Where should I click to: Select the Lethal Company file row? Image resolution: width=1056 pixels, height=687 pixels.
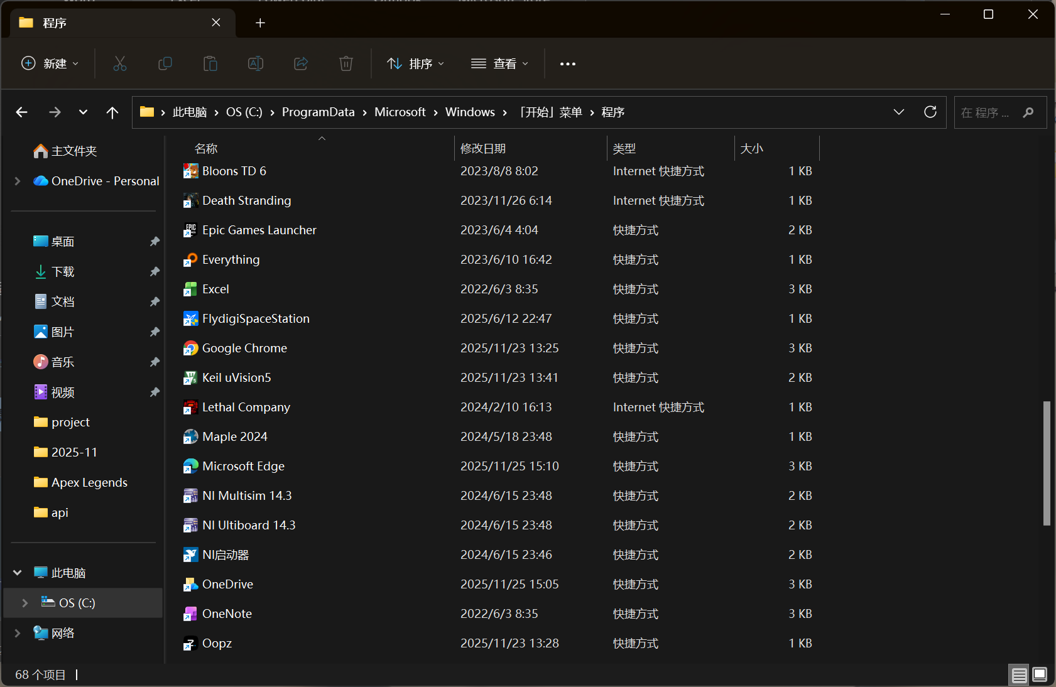coord(499,408)
